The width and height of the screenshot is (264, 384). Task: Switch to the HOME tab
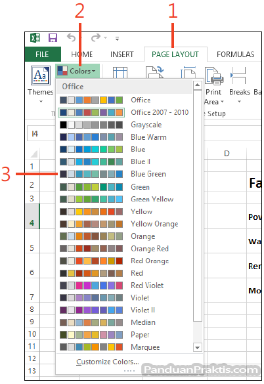click(82, 54)
